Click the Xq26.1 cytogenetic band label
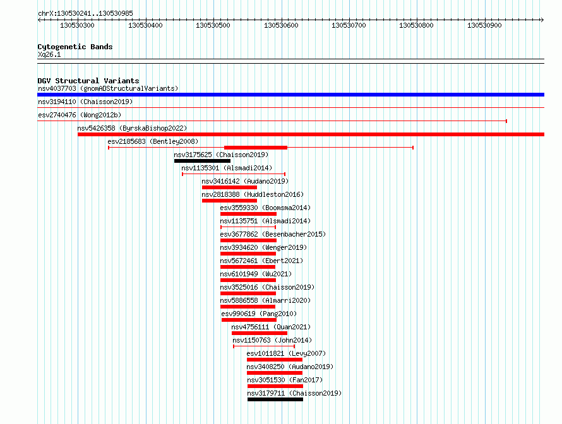 tap(49, 54)
